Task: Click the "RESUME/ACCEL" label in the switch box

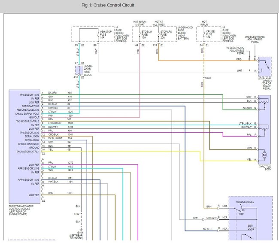Action: click(x=245, y=202)
